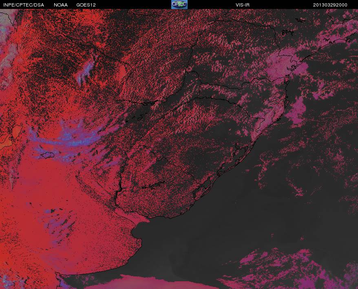Click the INPE/CPTEC/DSA header label
358x289 pixels.
point(24,5)
